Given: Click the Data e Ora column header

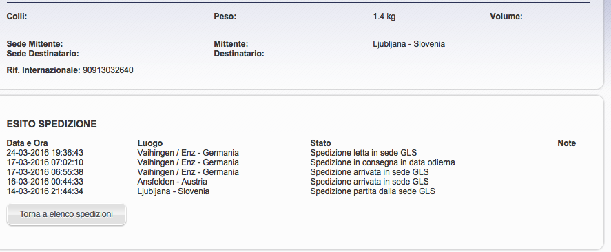Looking at the screenshot, I should click(x=28, y=143).
